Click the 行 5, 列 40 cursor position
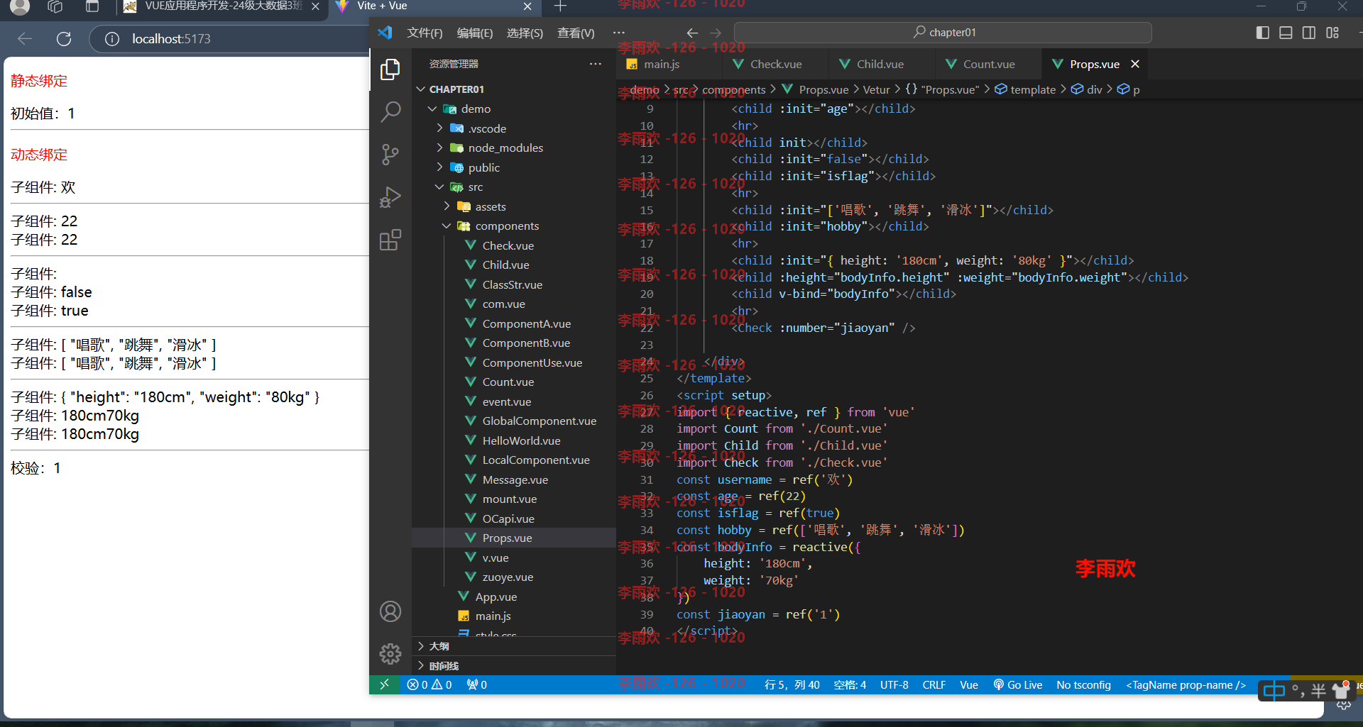 tap(792, 684)
